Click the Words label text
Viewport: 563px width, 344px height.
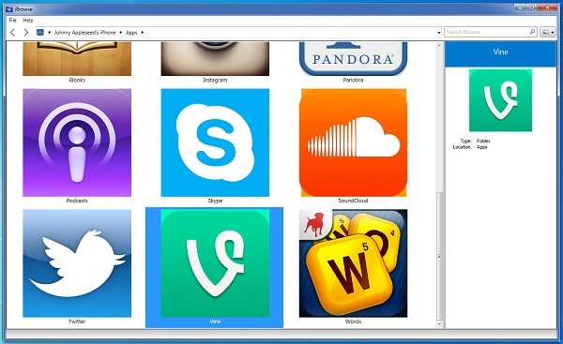point(353,322)
